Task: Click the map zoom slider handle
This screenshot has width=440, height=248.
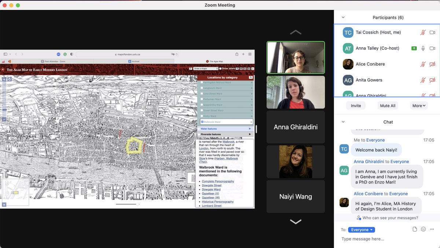Action: 4,110
